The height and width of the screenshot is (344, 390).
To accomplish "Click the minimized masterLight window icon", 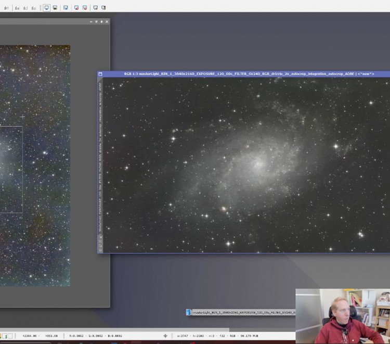I will coord(189,312).
